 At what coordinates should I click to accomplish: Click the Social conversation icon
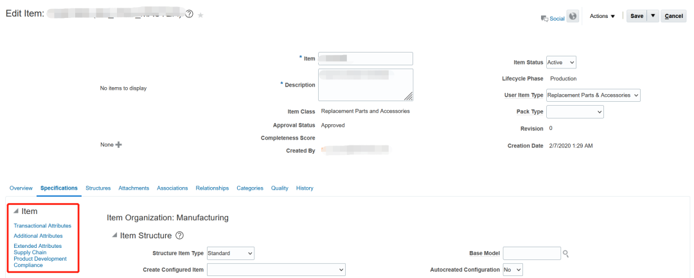click(544, 19)
